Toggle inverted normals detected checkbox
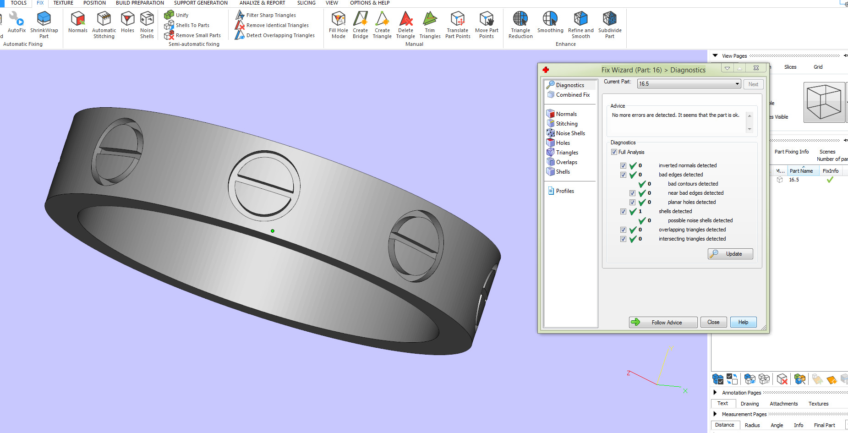This screenshot has height=433, width=848. coord(623,165)
